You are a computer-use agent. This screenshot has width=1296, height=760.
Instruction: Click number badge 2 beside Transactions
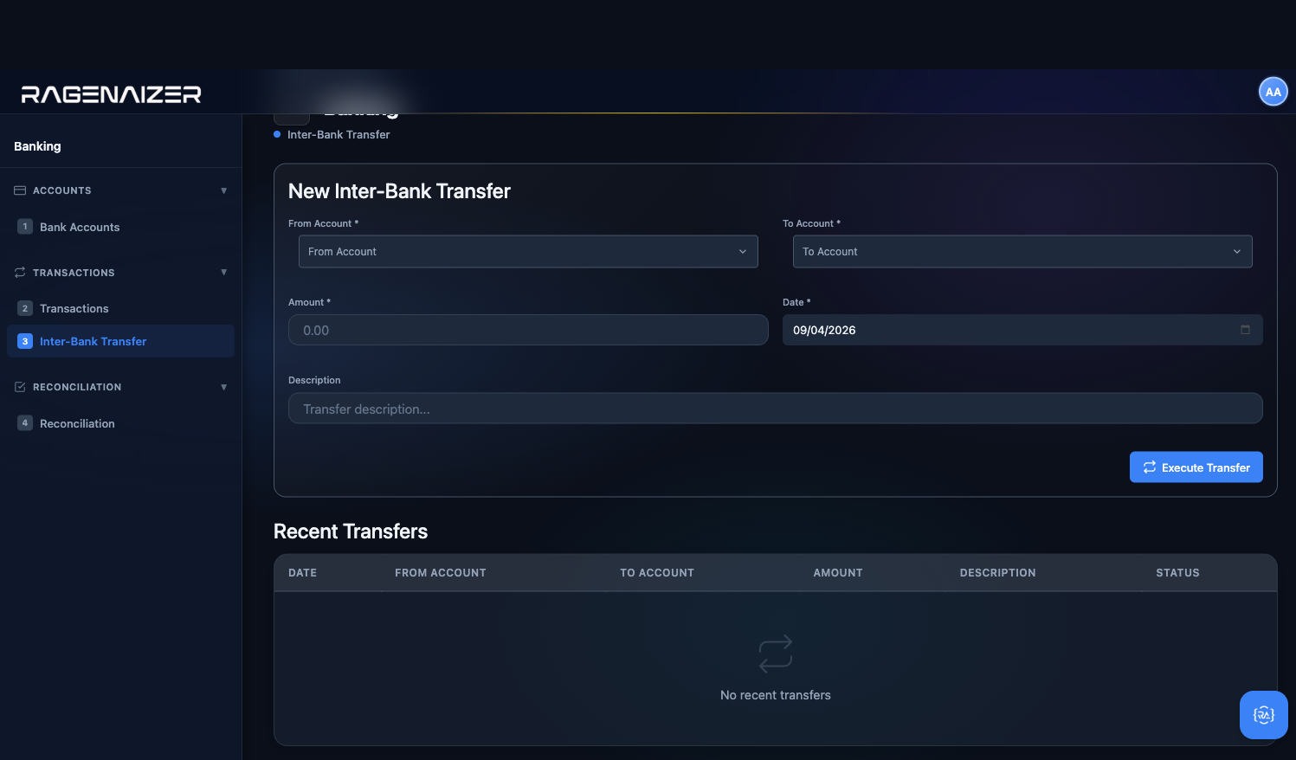25,308
